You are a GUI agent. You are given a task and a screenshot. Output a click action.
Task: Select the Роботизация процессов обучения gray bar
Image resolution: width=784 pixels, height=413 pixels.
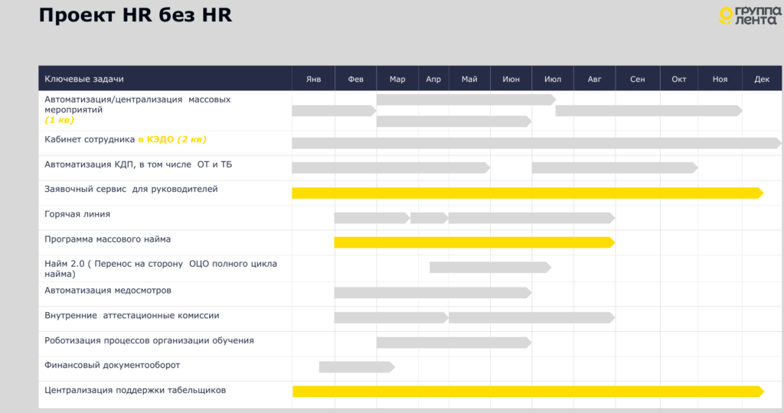453,342
